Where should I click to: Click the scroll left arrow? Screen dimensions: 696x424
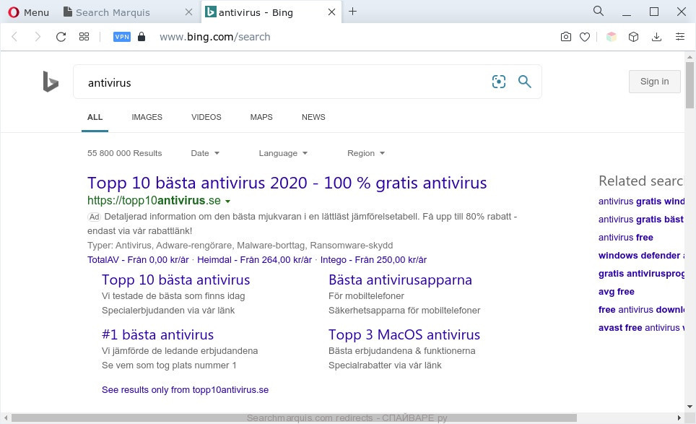click(x=6, y=417)
